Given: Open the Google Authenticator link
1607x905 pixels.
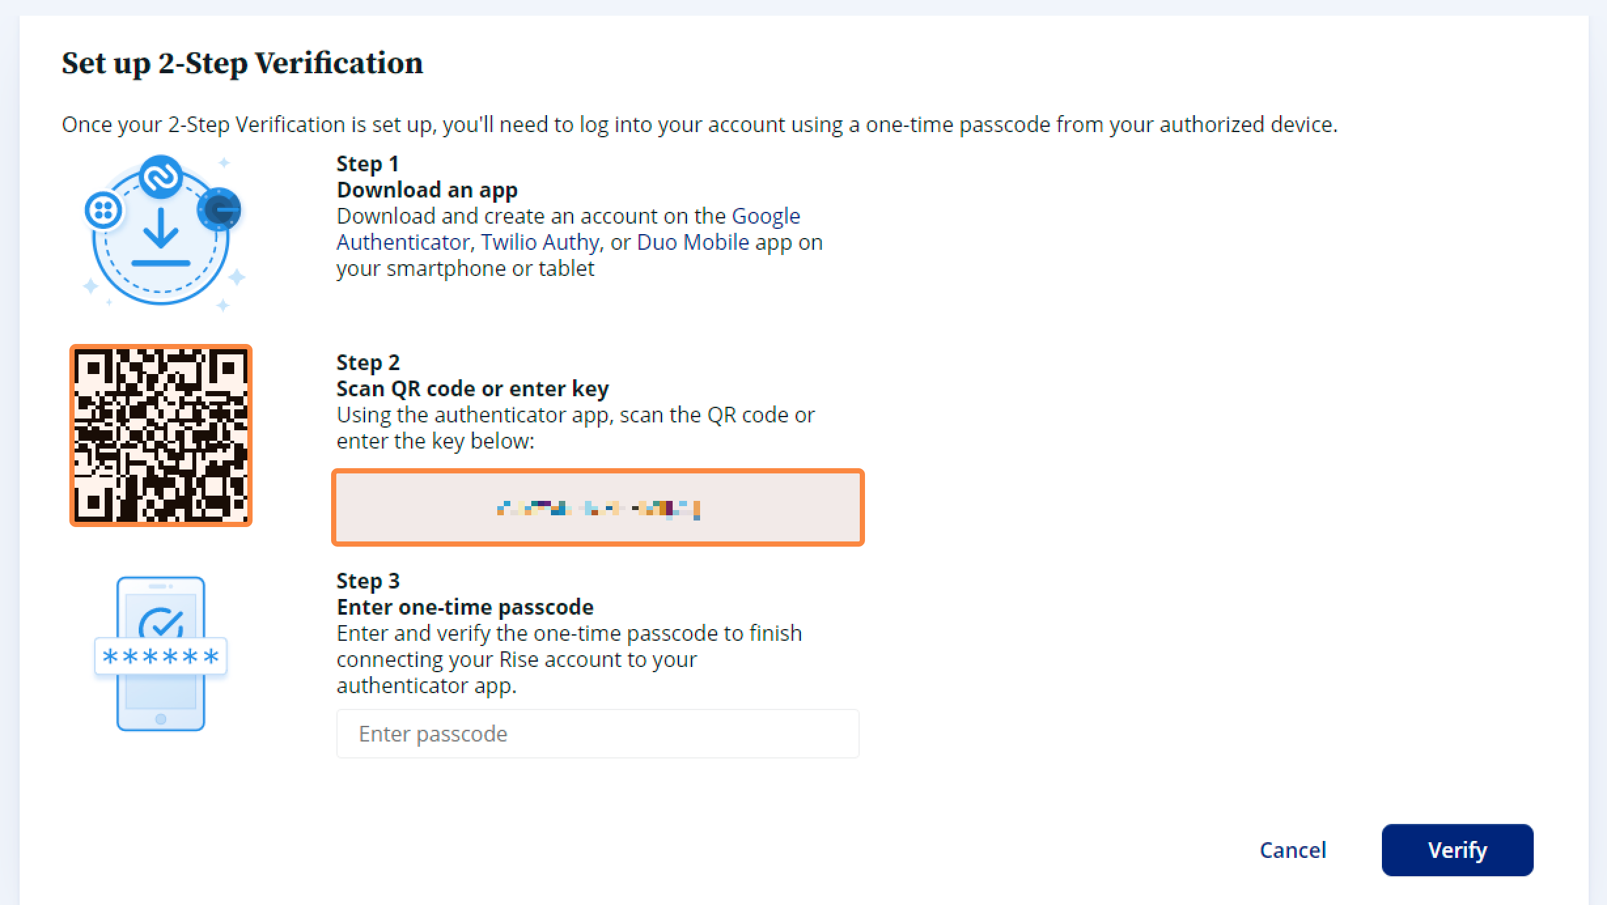Looking at the screenshot, I should click(x=568, y=229).
